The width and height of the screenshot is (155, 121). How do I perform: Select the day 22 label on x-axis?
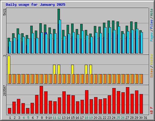click(x=104, y=118)
